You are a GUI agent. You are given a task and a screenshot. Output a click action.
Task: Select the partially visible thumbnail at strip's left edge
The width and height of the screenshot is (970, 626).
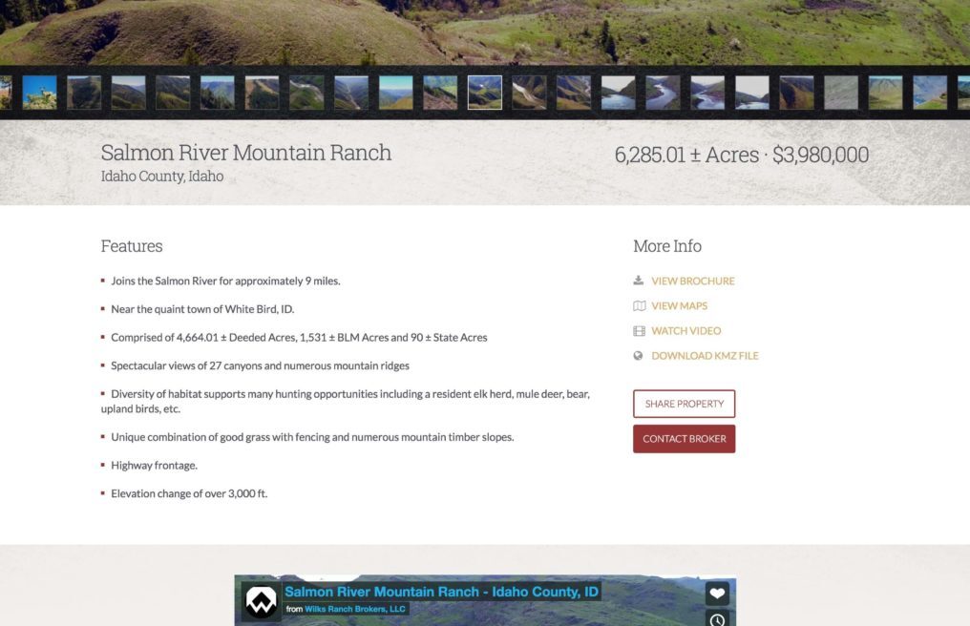5,93
